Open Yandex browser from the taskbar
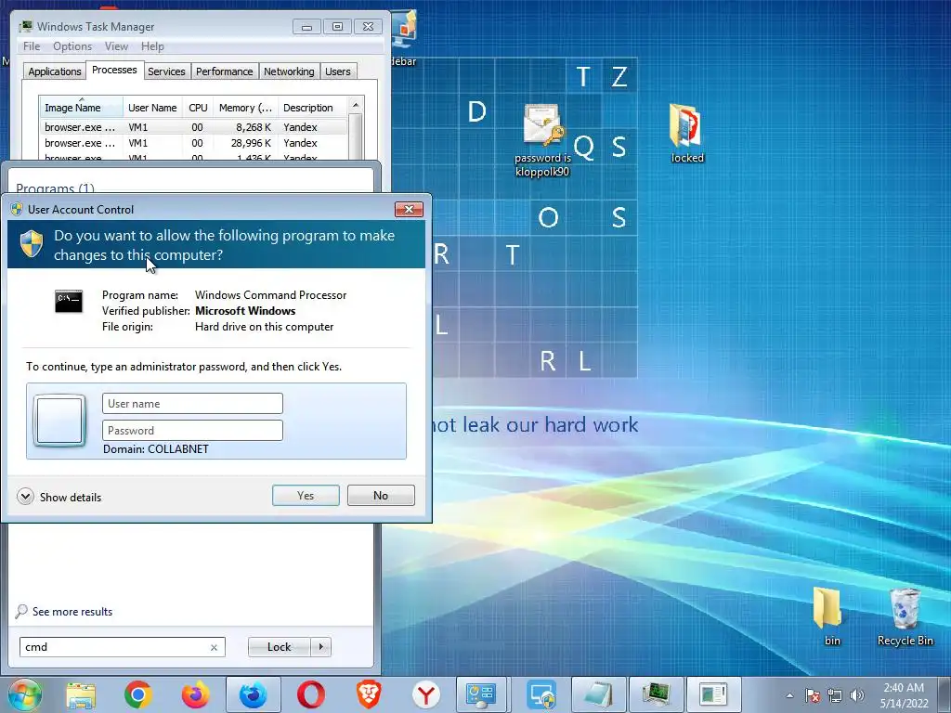 (x=425, y=694)
